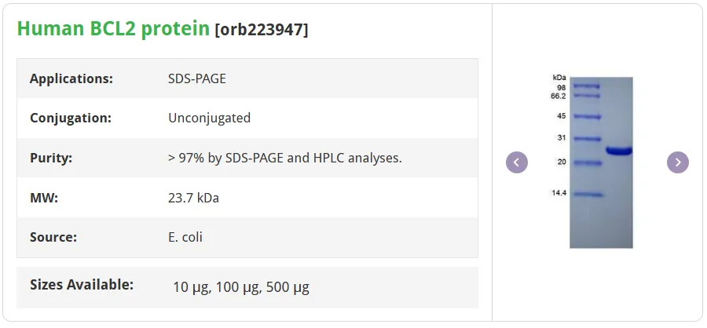Image resolution: width=707 pixels, height=328 pixels.
Task: Click the Purity row label
Action: [x=51, y=159]
